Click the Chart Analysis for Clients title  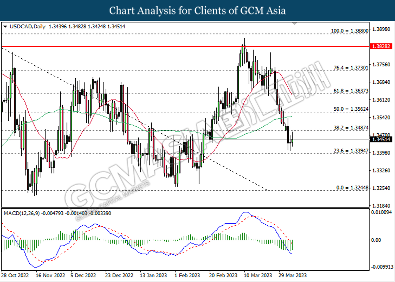coord(197,11)
